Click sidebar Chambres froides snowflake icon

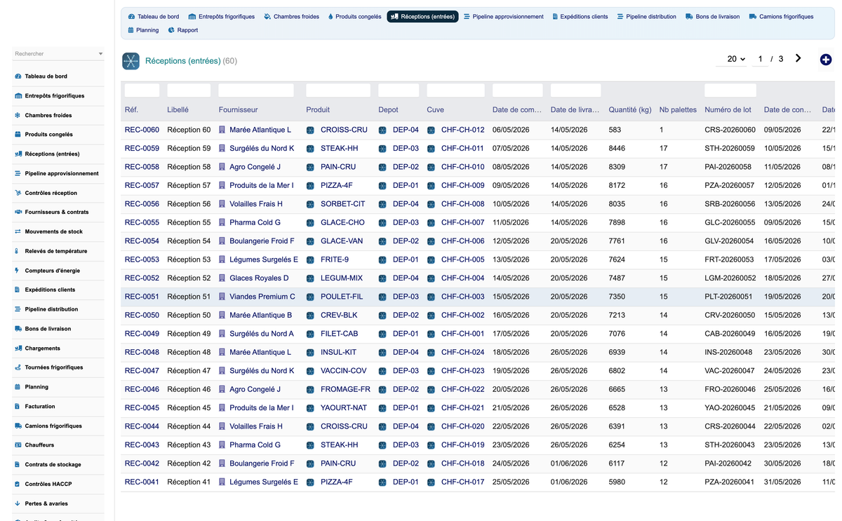[x=18, y=115]
